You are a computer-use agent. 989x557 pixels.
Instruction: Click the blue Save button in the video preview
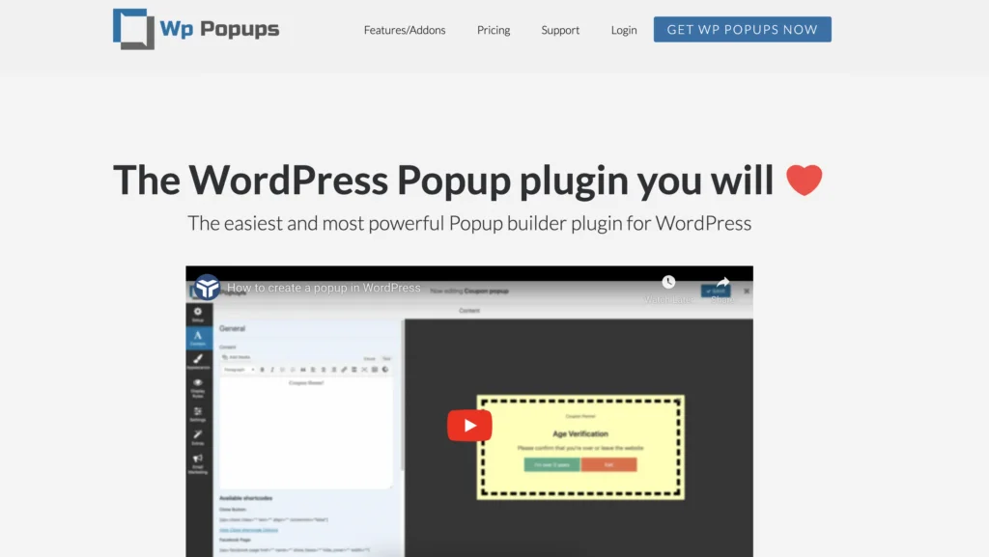[x=716, y=292]
